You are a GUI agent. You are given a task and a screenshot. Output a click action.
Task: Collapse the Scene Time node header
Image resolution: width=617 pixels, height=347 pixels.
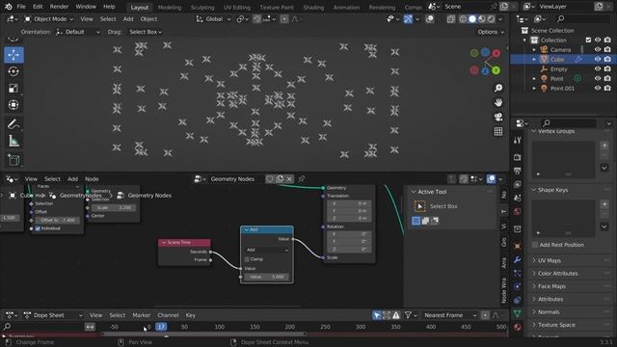pyautogui.click(x=164, y=243)
